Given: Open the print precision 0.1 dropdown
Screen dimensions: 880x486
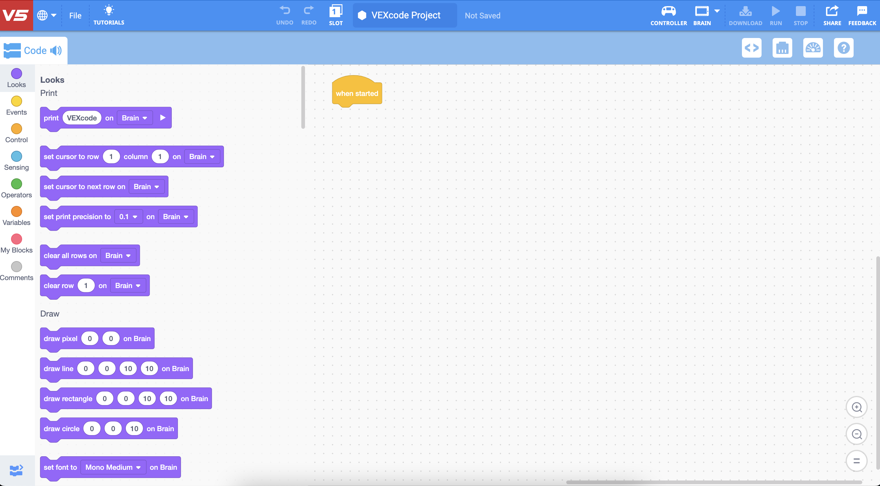Looking at the screenshot, I should (129, 216).
